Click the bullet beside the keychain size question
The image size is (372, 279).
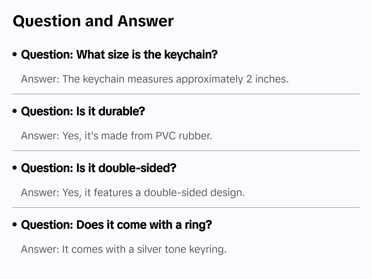point(15,54)
